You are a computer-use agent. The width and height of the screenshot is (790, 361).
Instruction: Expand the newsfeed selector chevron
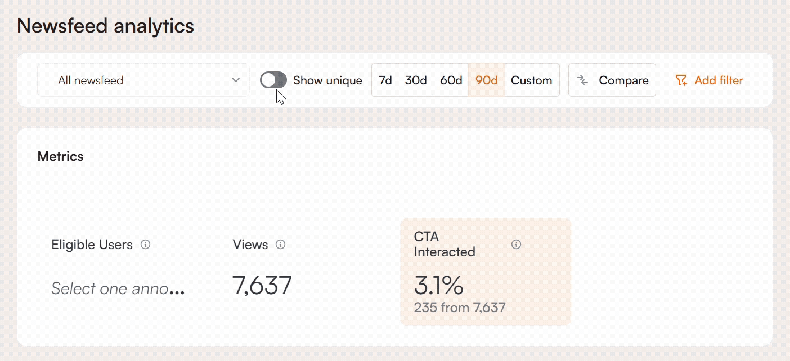point(236,80)
